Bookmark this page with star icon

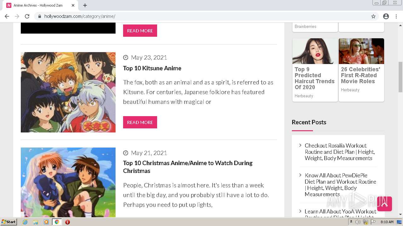click(373, 16)
